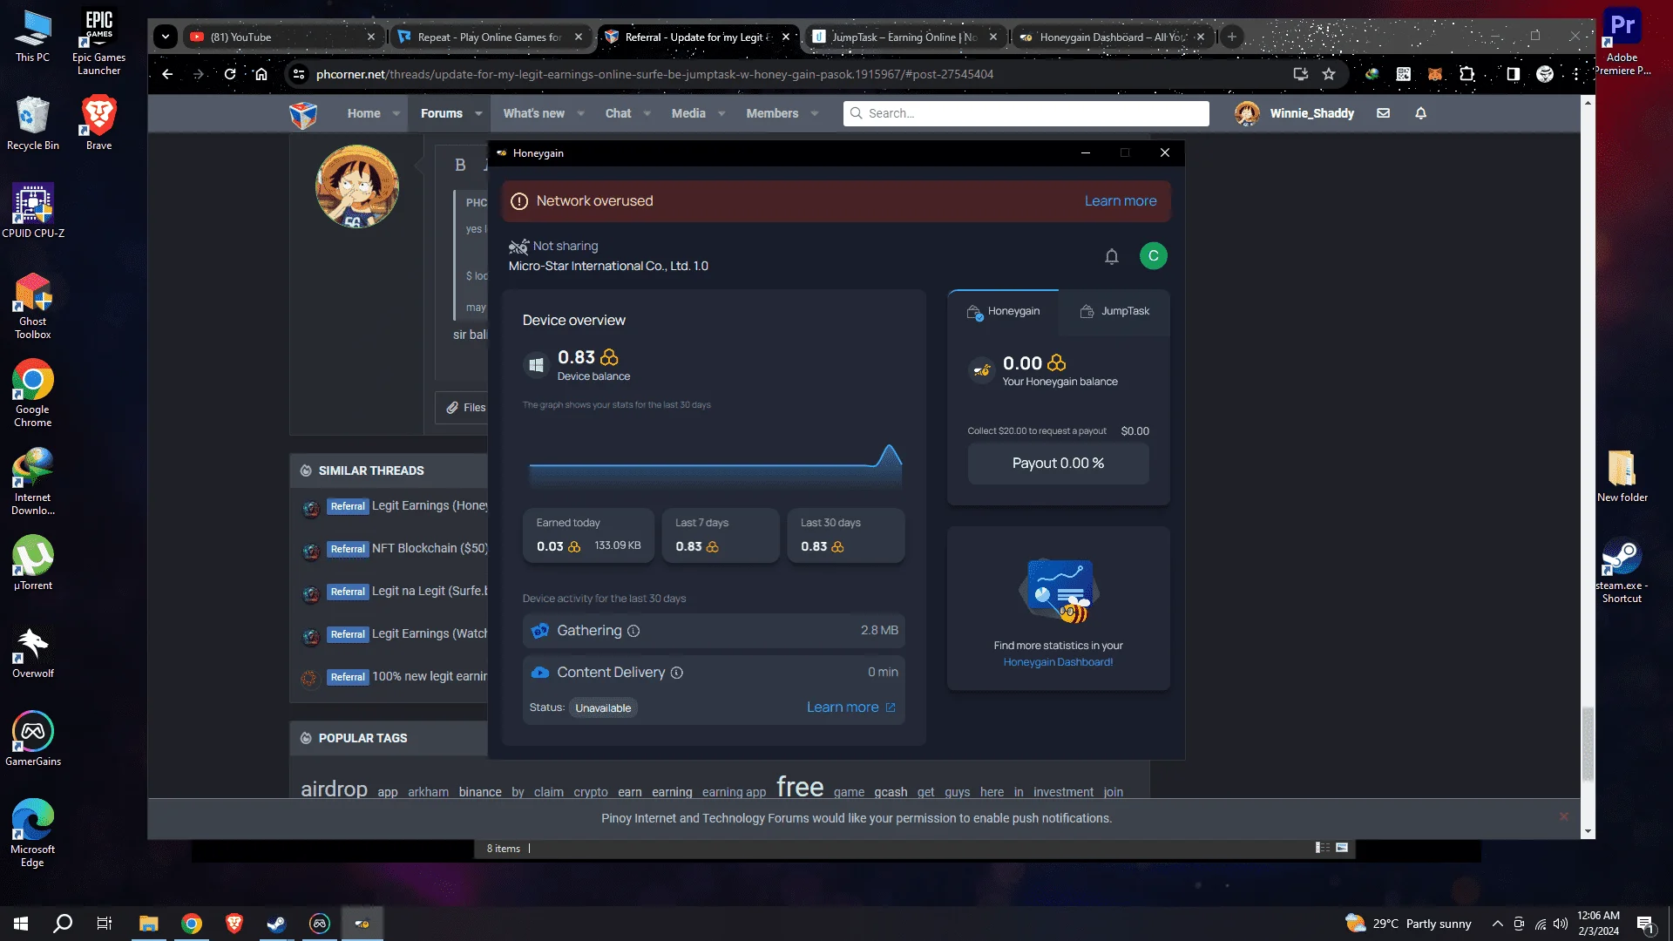
Task: Click the Files attachment button
Action: point(466,408)
